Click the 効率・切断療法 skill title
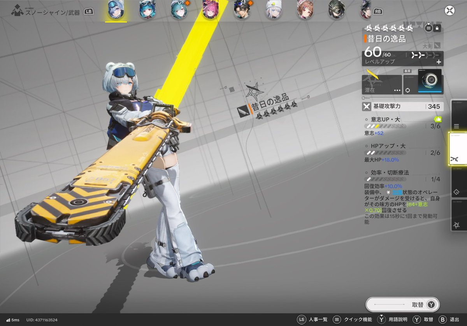Viewport: 467px width, 326px height. click(390, 172)
